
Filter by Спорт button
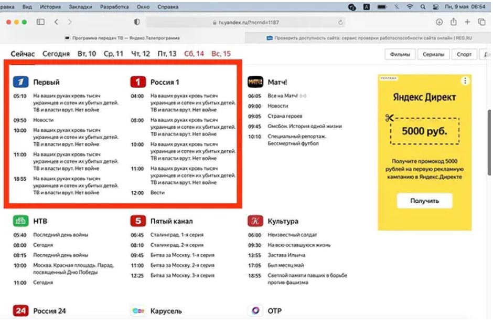(464, 55)
